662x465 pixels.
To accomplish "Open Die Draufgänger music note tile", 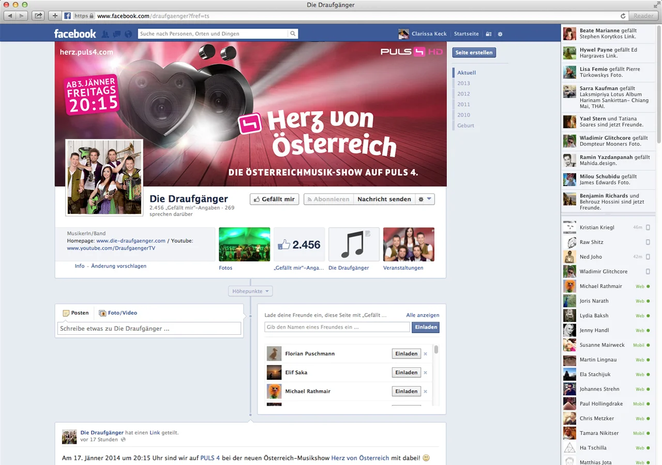I will pyautogui.click(x=354, y=244).
